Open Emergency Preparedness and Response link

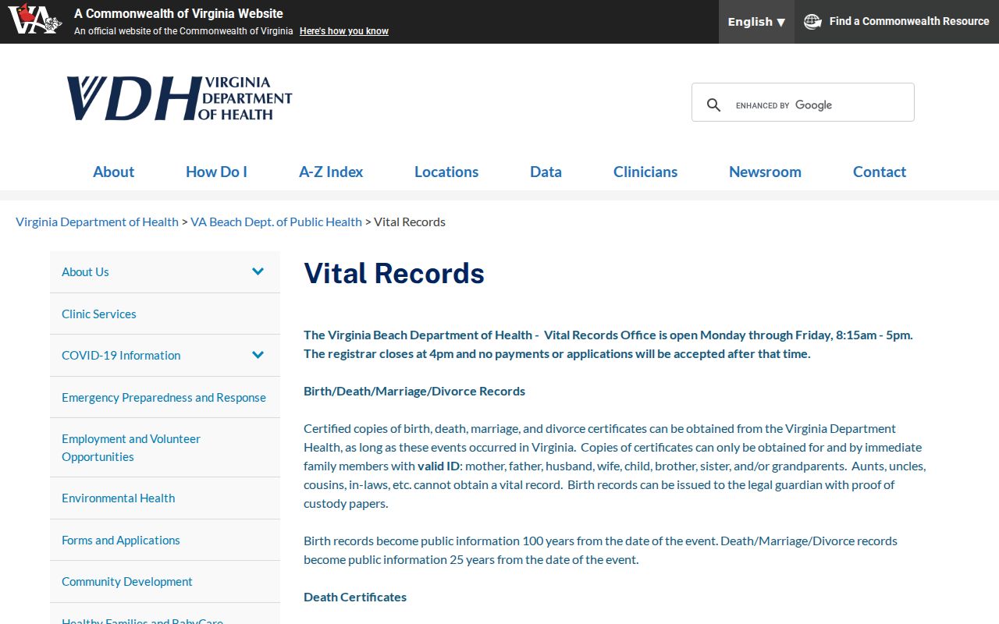click(164, 397)
